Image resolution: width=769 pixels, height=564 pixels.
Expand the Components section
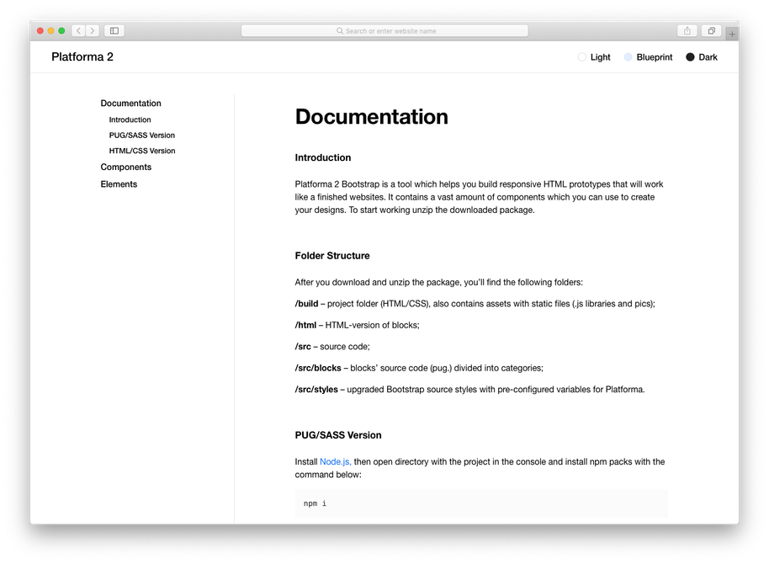126,167
